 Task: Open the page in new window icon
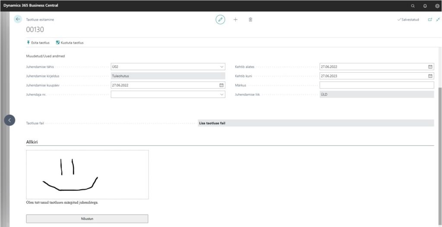click(x=430, y=20)
